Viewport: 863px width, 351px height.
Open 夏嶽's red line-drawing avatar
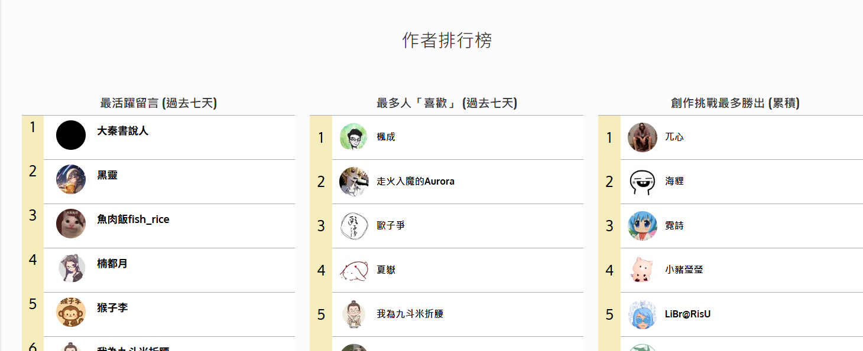tap(354, 270)
